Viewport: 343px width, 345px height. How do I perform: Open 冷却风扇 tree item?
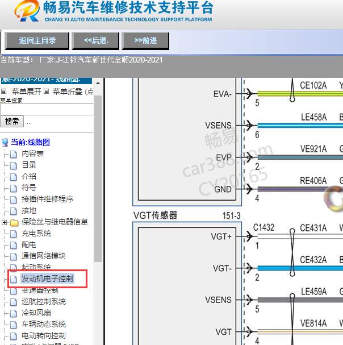36,313
